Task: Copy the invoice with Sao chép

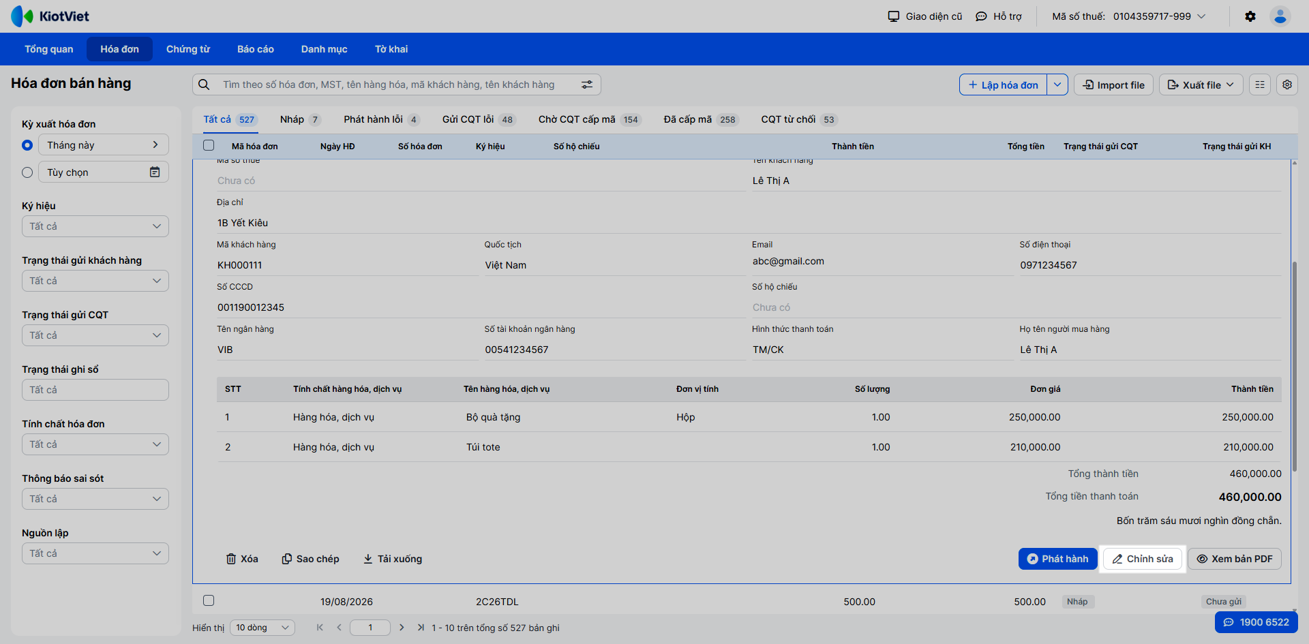Action: click(x=311, y=559)
